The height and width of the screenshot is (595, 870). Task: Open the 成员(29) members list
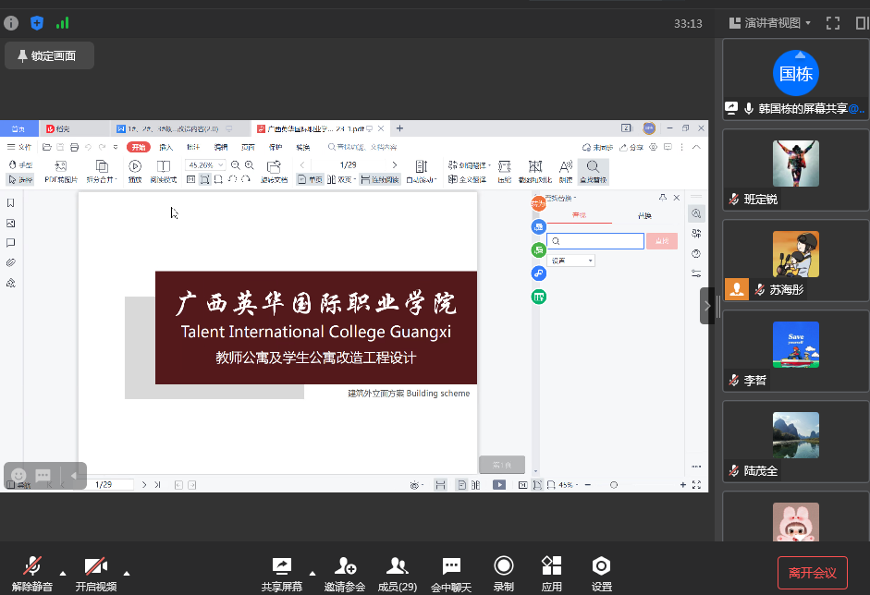(398, 573)
